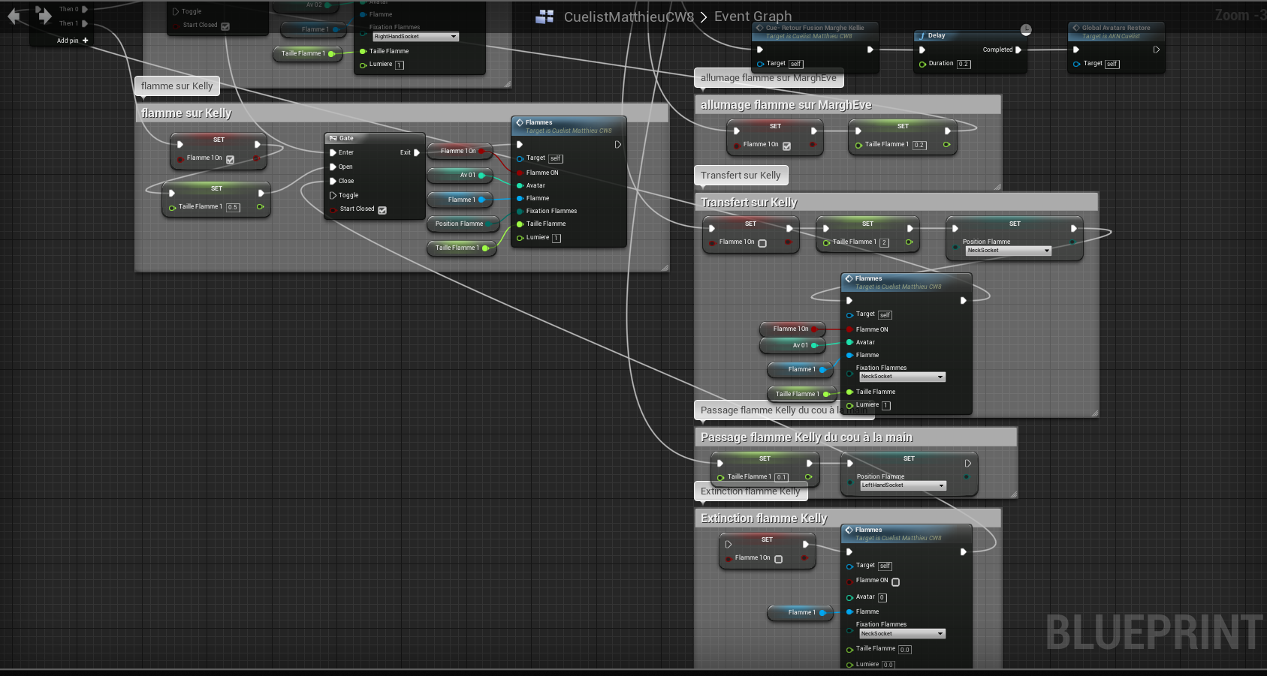Click the blueprint grid icon beside CuelistMatthieuCW8
1267x676 pixels.
(545, 17)
